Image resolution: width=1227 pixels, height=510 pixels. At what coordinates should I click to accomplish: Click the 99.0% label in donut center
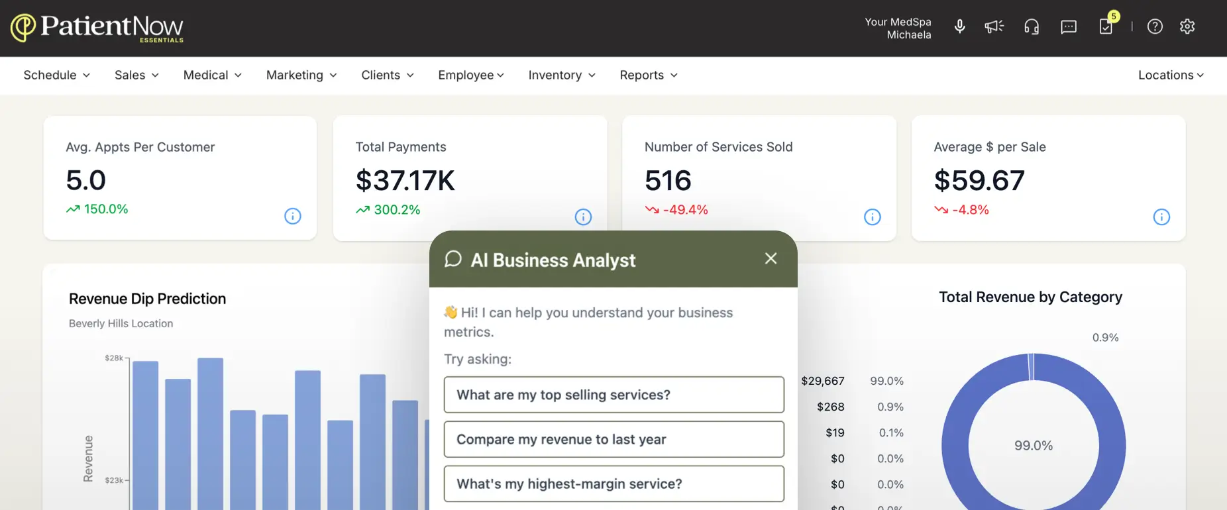[1034, 446]
